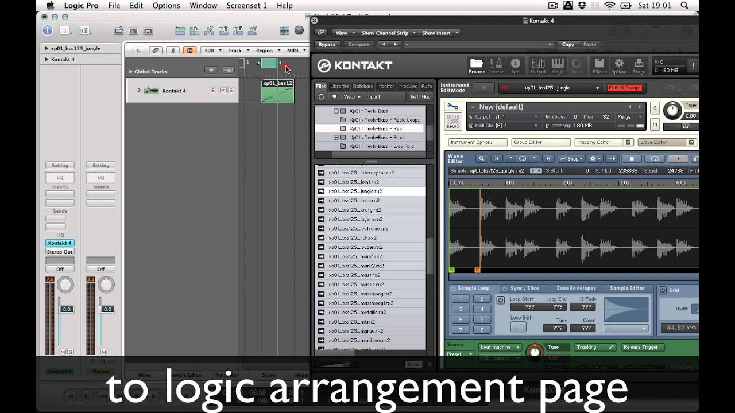Viewport: 735px width, 413px height.
Task: Open the Group Editor
Action: 540,142
